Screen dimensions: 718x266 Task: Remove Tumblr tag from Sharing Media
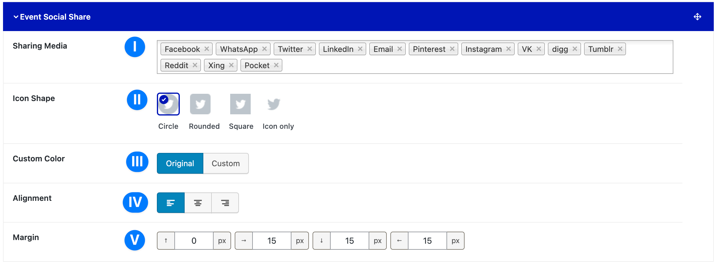pos(620,49)
